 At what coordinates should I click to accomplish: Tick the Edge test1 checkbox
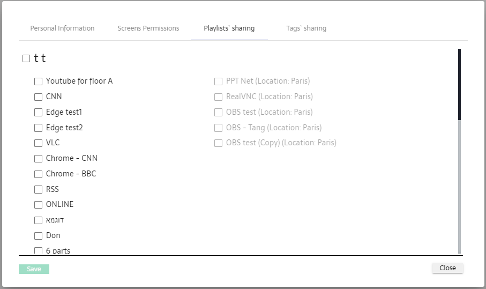pyautogui.click(x=38, y=113)
